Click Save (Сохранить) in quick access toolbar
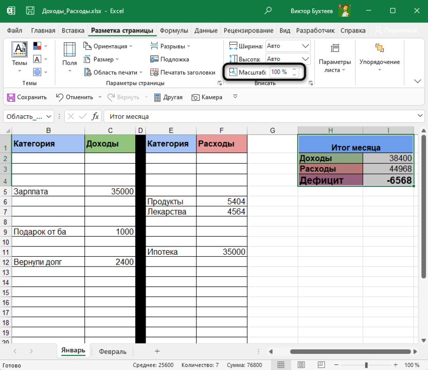This screenshot has width=428, height=370. [27, 97]
